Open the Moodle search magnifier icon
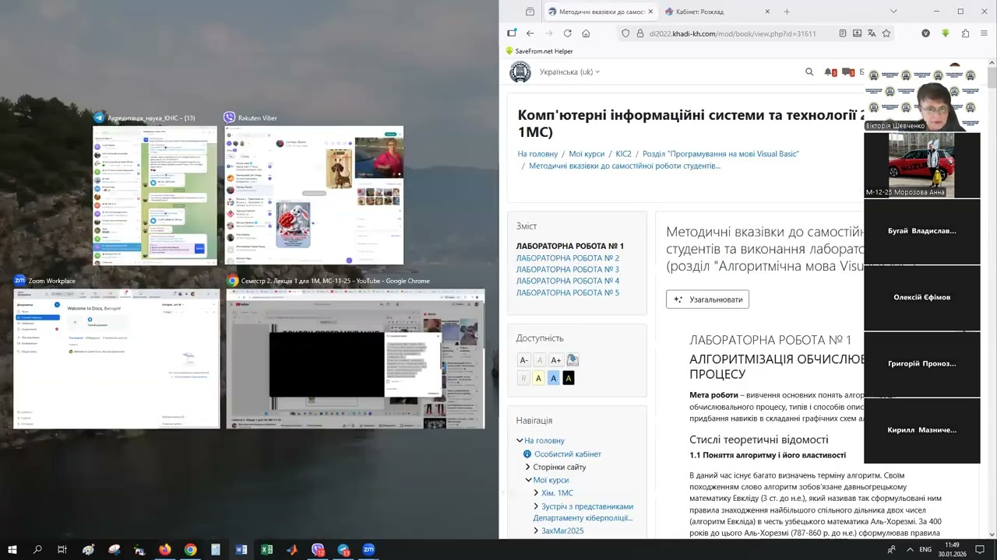Screen dimensions: 997x560 pos(809,72)
